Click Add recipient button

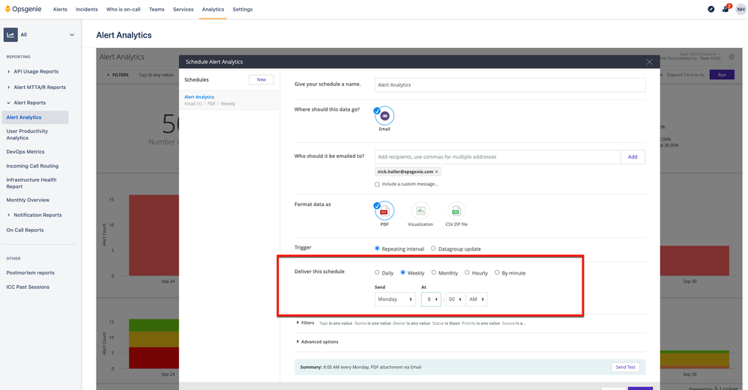click(633, 156)
